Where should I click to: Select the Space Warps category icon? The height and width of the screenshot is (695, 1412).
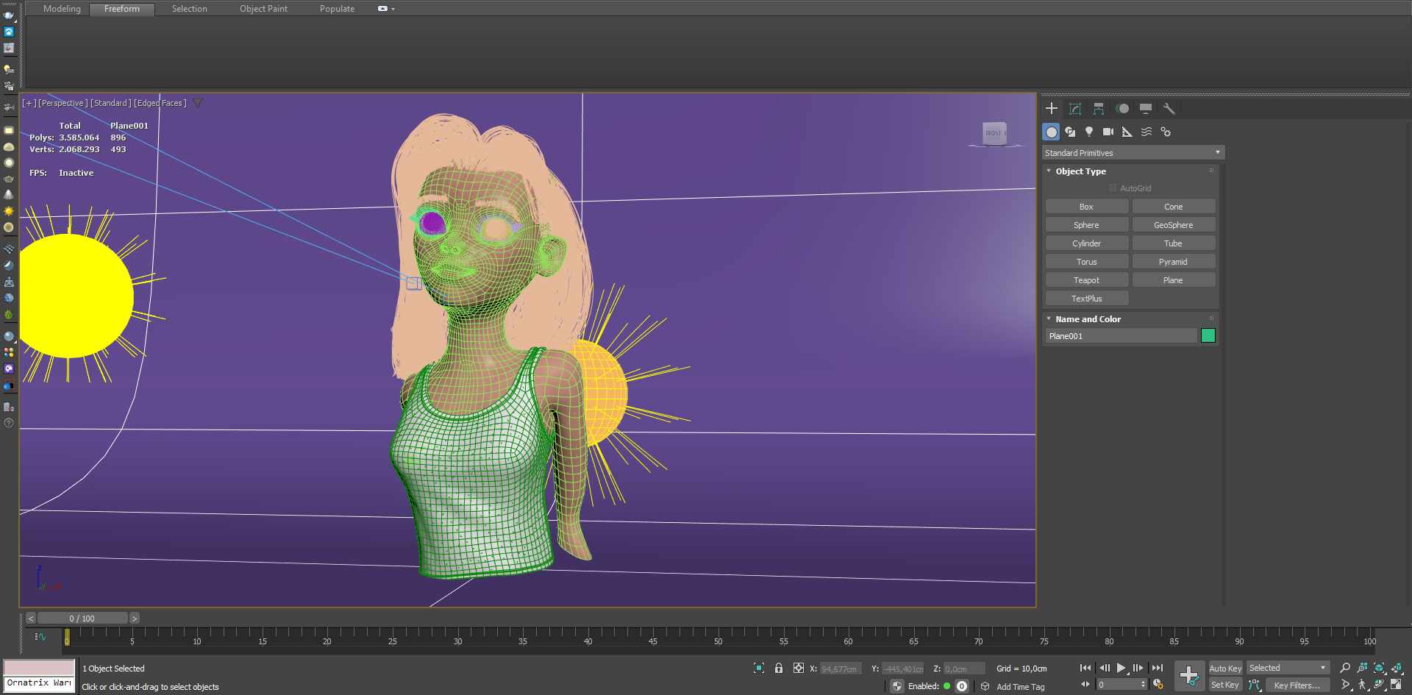(1147, 132)
